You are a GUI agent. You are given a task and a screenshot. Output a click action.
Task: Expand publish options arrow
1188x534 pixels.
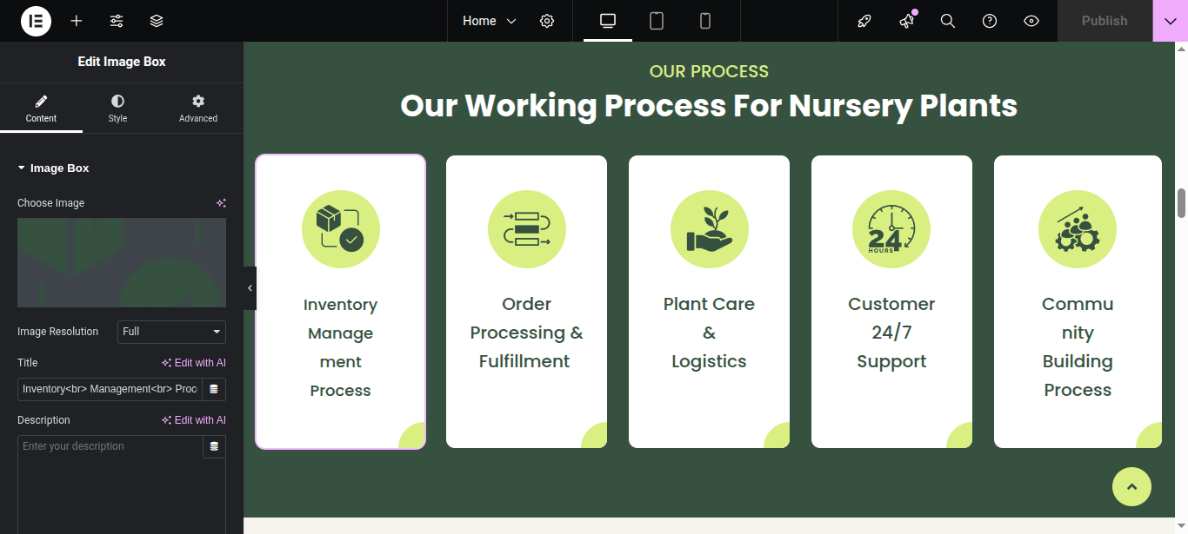point(1170,21)
